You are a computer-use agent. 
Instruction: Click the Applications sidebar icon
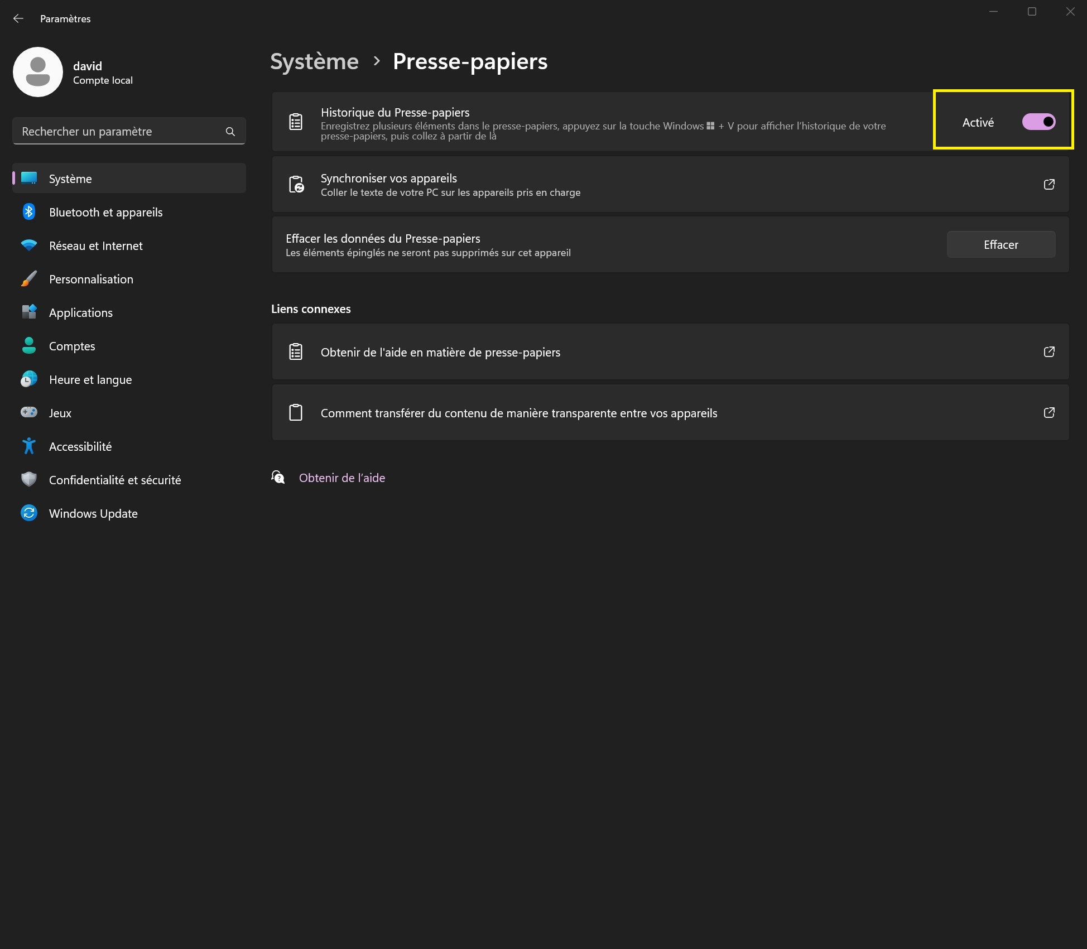(29, 312)
